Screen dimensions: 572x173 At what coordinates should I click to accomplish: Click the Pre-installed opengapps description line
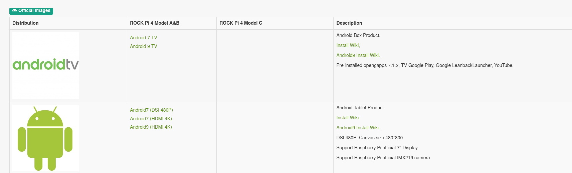(x=425, y=65)
